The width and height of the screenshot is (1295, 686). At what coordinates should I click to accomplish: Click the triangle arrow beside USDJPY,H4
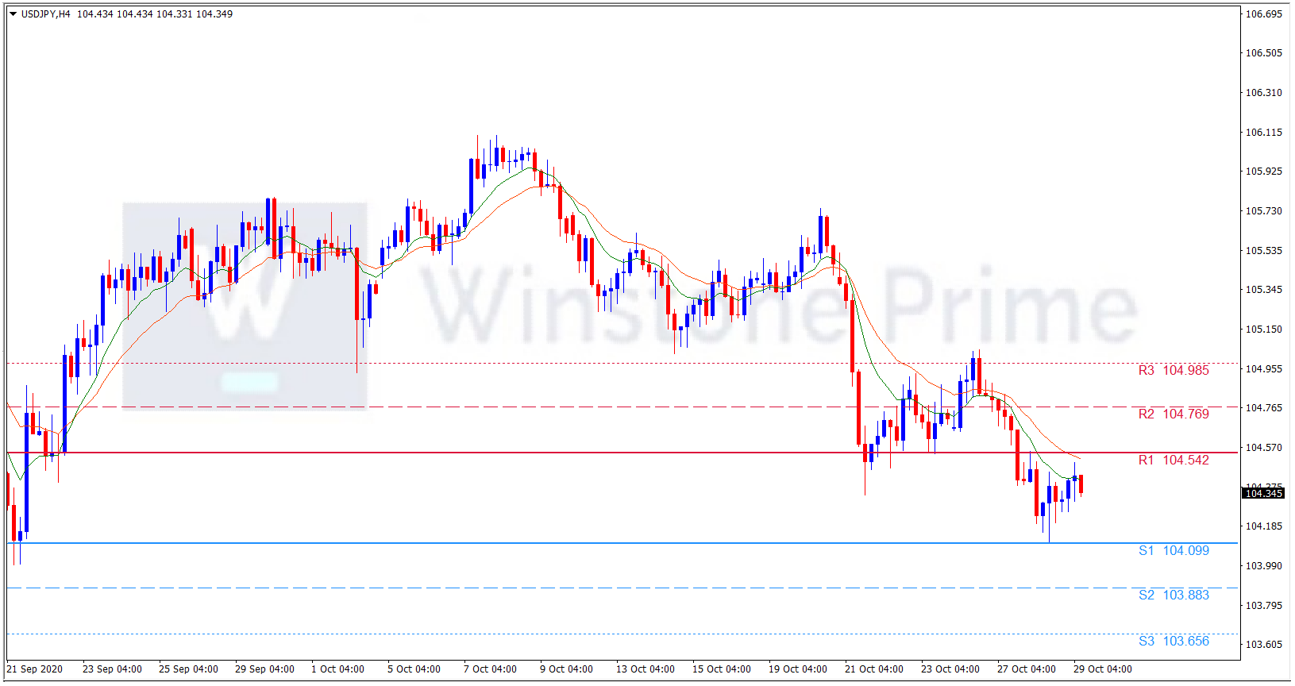coord(13,14)
